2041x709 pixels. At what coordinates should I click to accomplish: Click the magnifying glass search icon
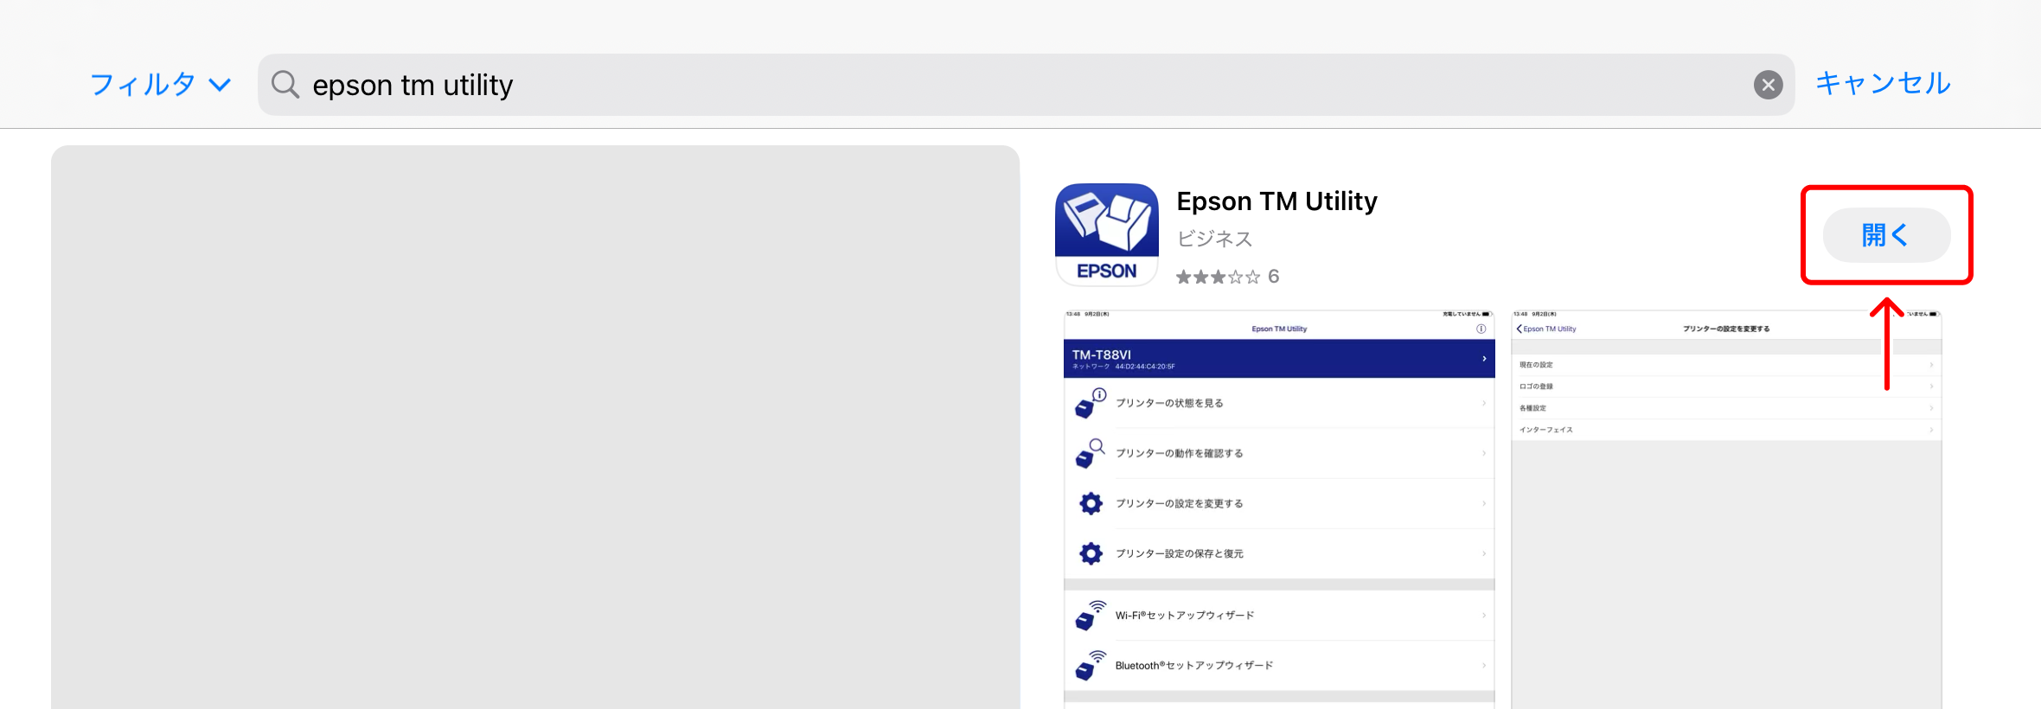tap(285, 85)
